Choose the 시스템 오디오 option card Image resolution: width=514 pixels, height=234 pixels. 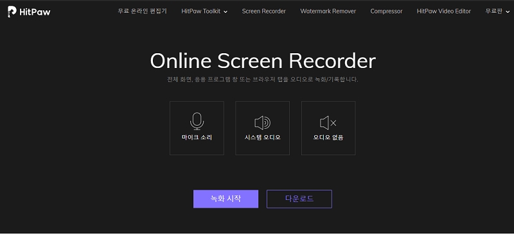click(x=262, y=128)
